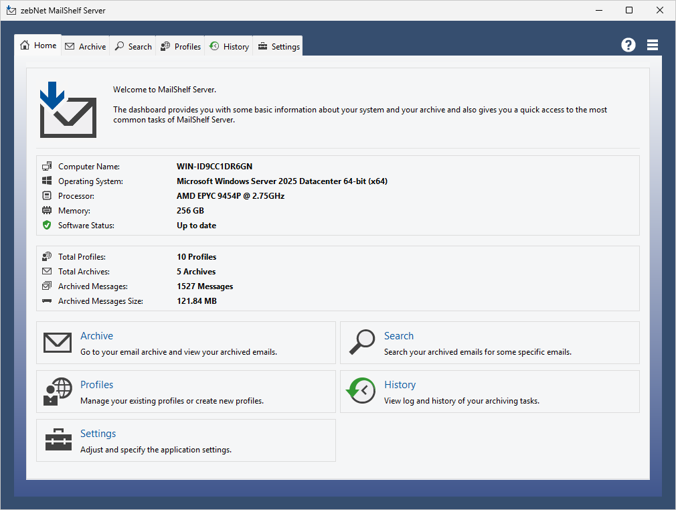Open the Search tab
The width and height of the screenshot is (676, 510).
(133, 46)
